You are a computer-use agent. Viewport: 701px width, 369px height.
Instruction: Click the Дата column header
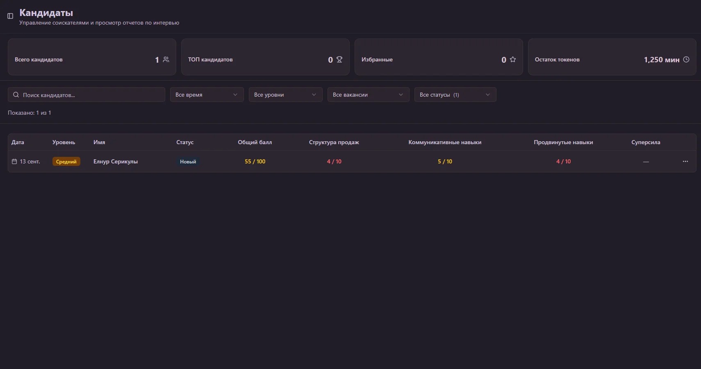pos(18,142)
